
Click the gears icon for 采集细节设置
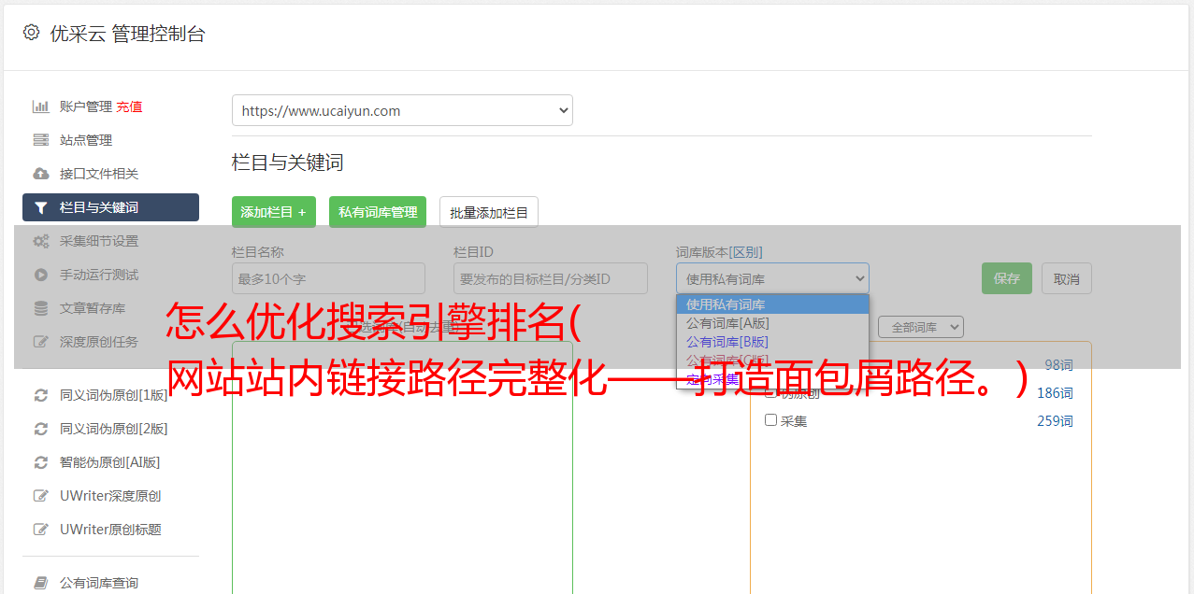[41, 241]
